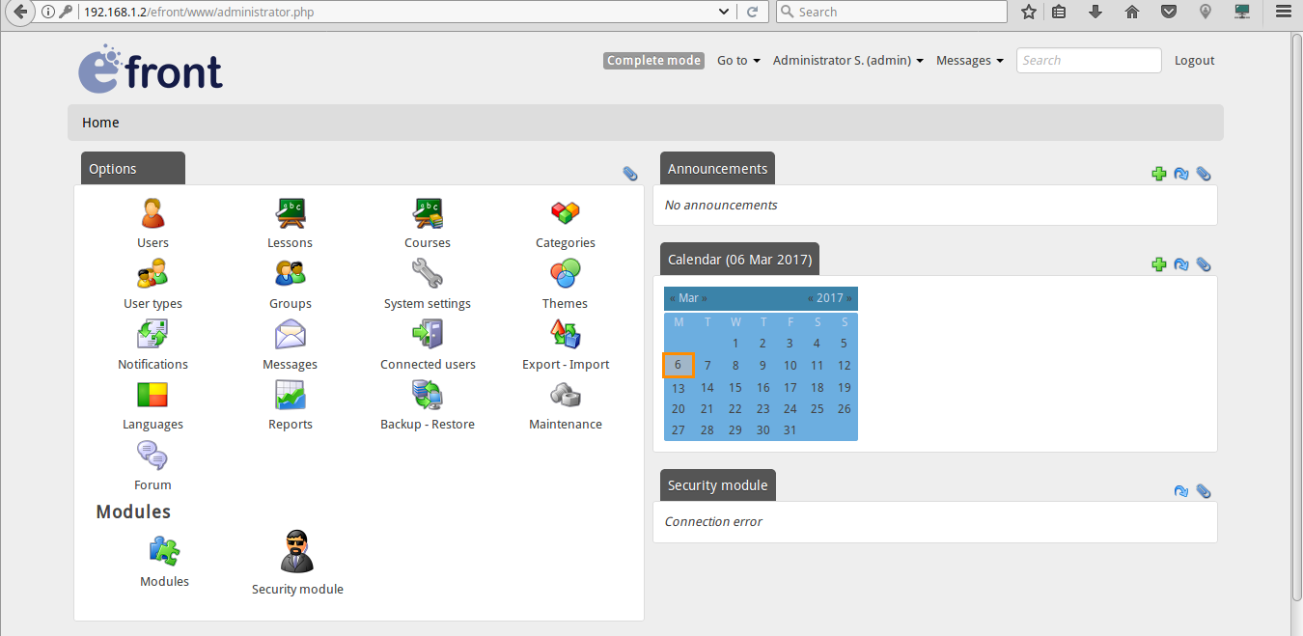Open the Reports icon
The height and width of the screenshot is (636, 1303).
point(290,395)
